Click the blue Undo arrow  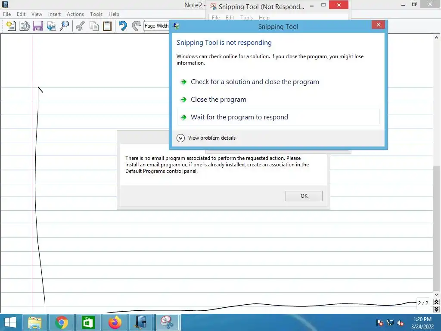[x=123, y=26]
